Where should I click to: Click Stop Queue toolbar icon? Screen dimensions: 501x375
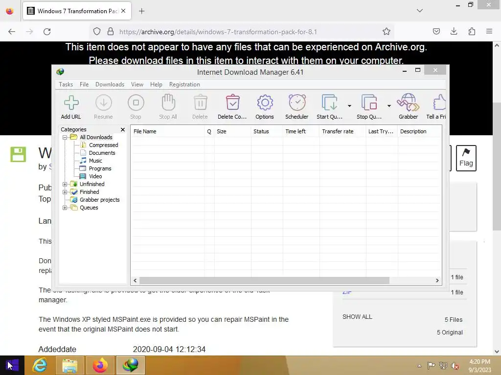click(369, 107)
